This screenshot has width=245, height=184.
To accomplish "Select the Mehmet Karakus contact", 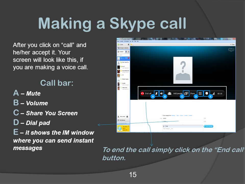I will [x=123, y=79].
